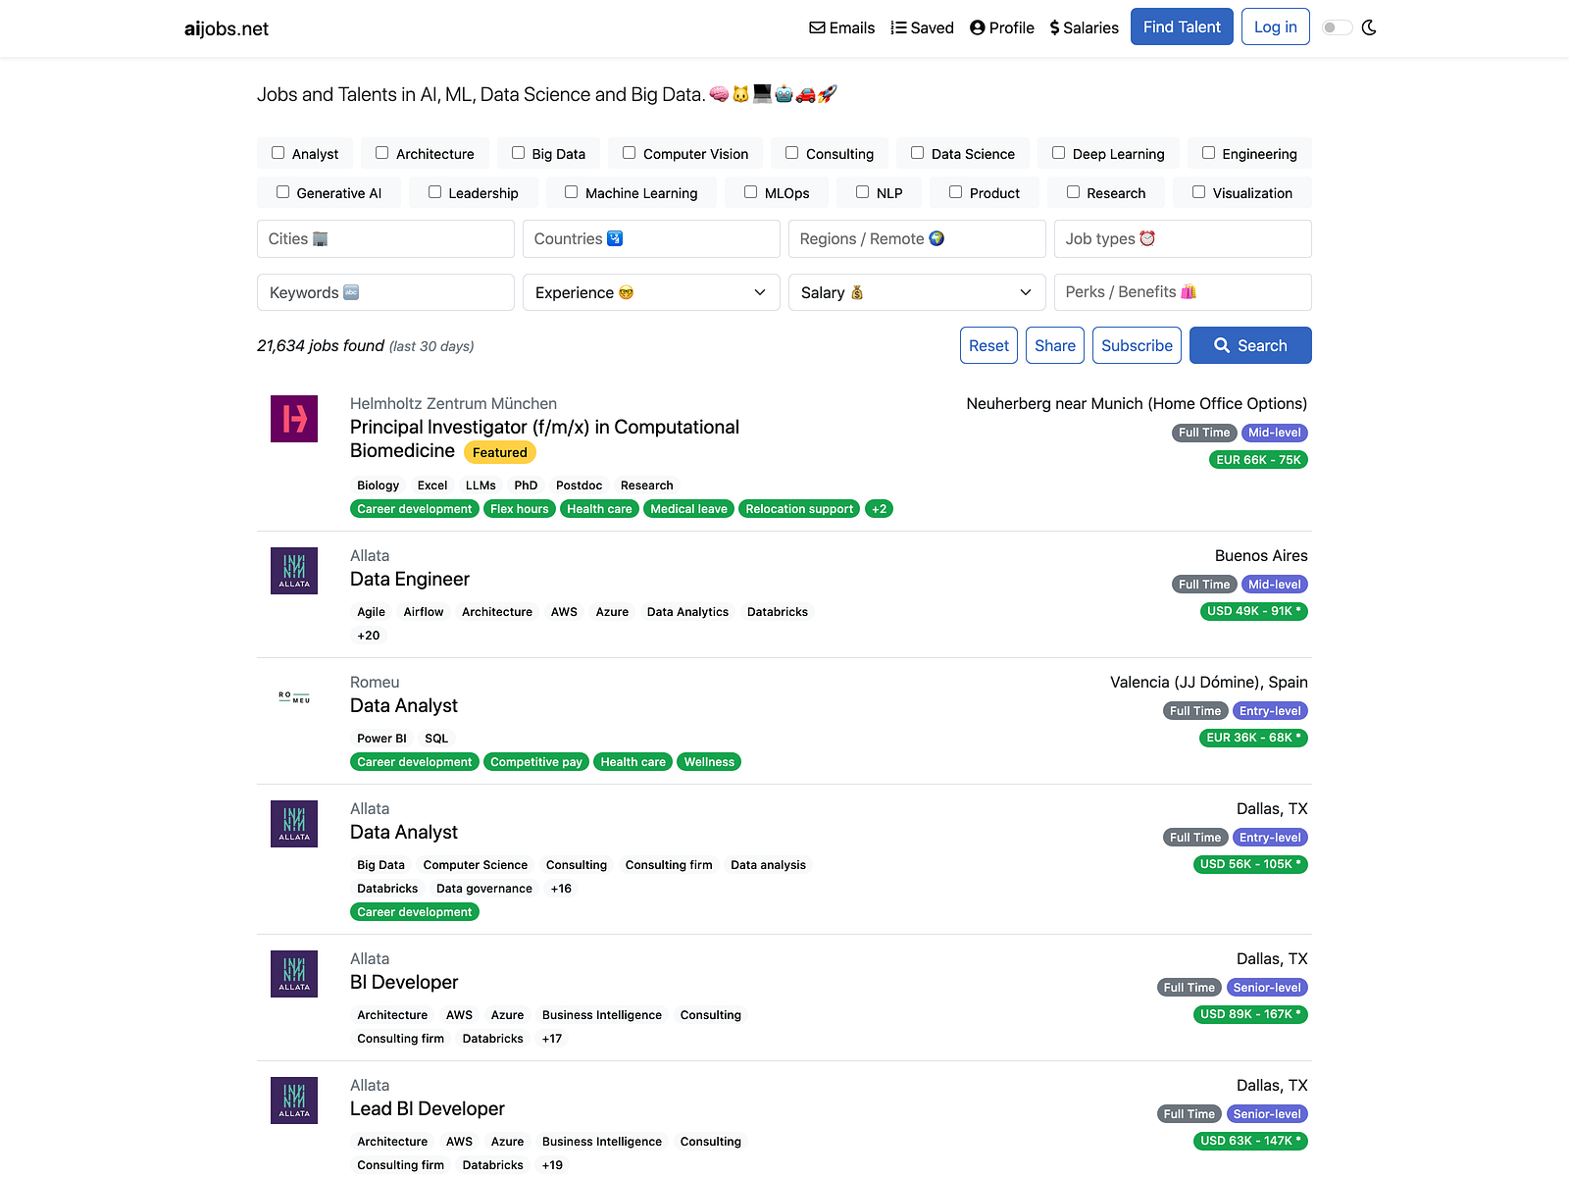Reset the search filters

(988, 345)
